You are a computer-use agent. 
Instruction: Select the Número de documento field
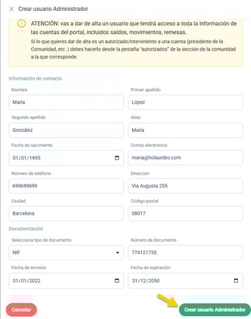[x=186, y=253]
